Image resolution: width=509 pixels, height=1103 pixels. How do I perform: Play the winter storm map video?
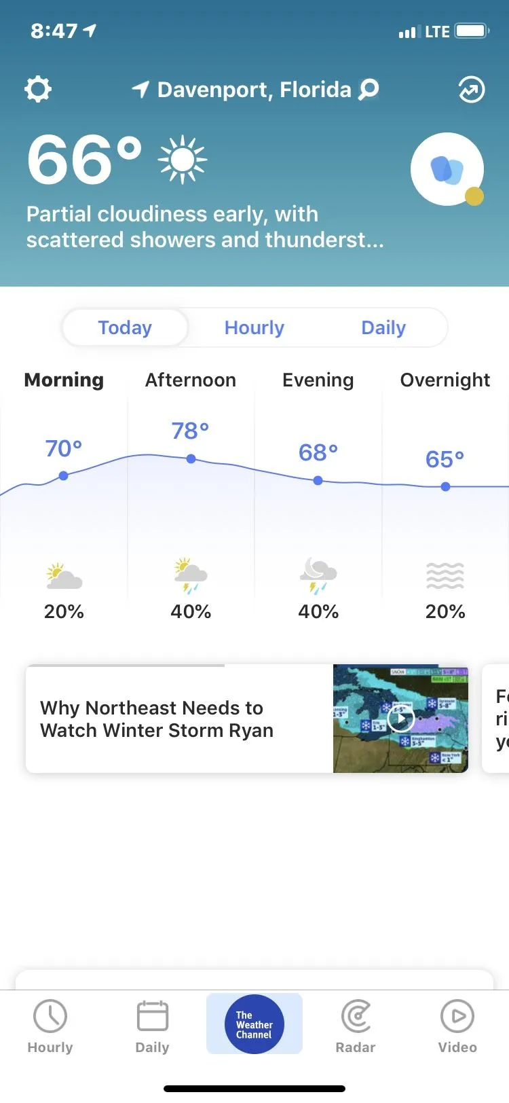coord(400,718)
